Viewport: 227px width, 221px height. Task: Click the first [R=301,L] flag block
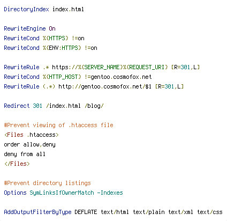pos(185,67)
